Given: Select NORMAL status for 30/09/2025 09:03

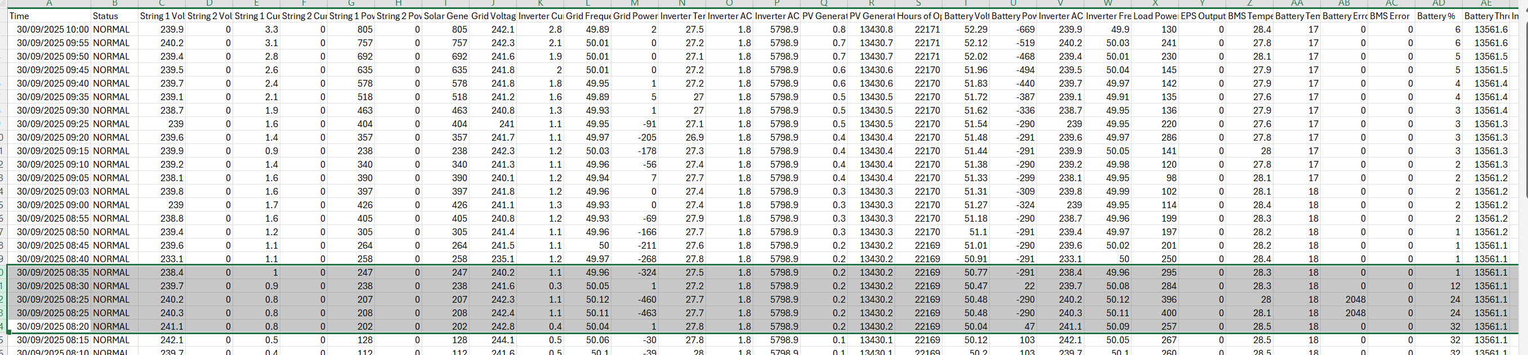Looking at the screenshot, I should coord(114,191).
